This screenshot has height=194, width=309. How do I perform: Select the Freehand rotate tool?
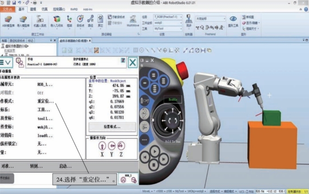(x=202, y=28)
